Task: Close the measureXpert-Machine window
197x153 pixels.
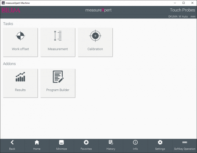Action: pyautogui.click(x=192, y=3)
